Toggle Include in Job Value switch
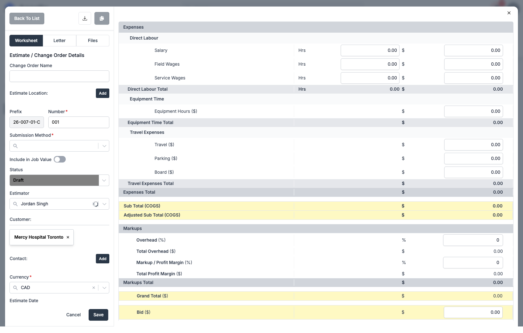This screenshot has width=523, height=333. click(x=60, y=159)
